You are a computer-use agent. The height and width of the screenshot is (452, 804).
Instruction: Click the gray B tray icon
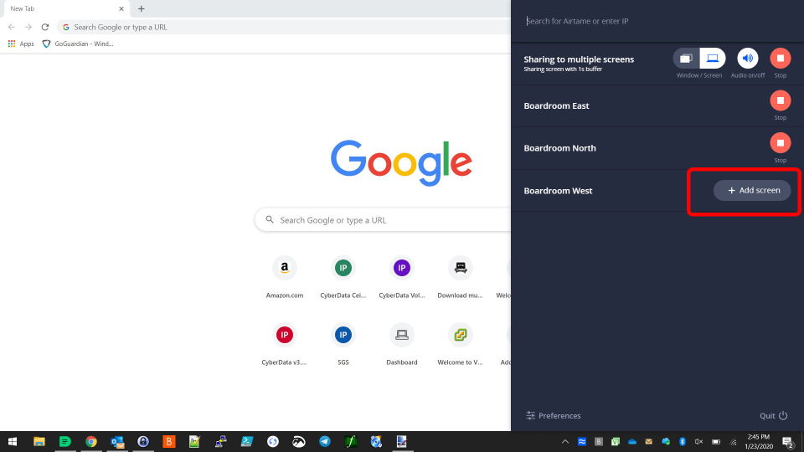tap(598, 442)
